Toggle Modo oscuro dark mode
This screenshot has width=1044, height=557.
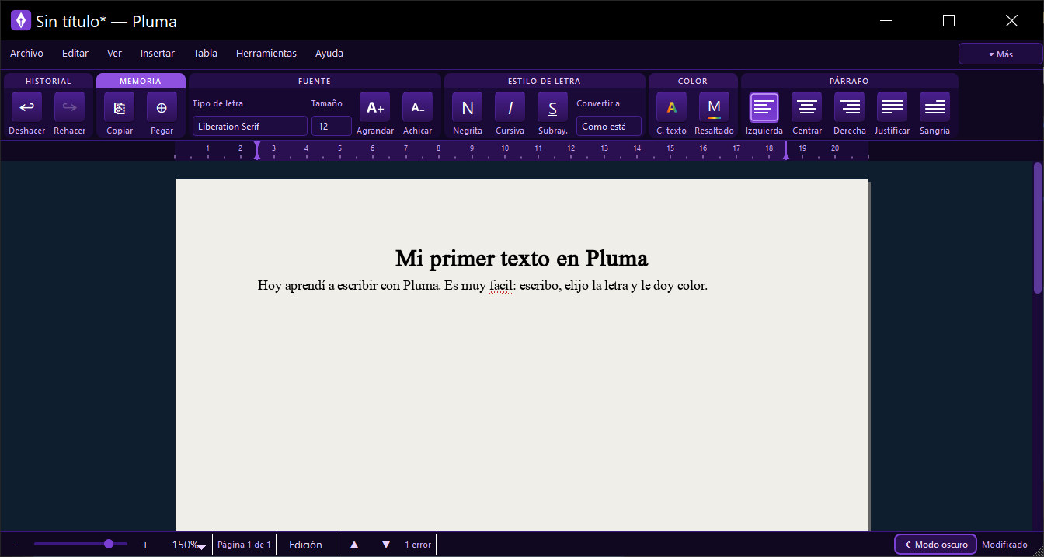pos(935,545)
